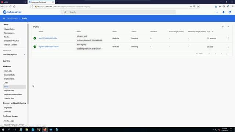This screenshot has width=235, height=132.
Task: Open Deployments in the sidebar
Action: 9,79
